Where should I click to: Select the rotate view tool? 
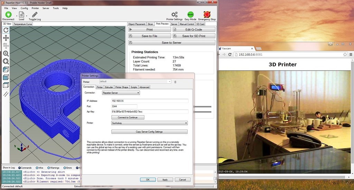[x=6, y=30]
